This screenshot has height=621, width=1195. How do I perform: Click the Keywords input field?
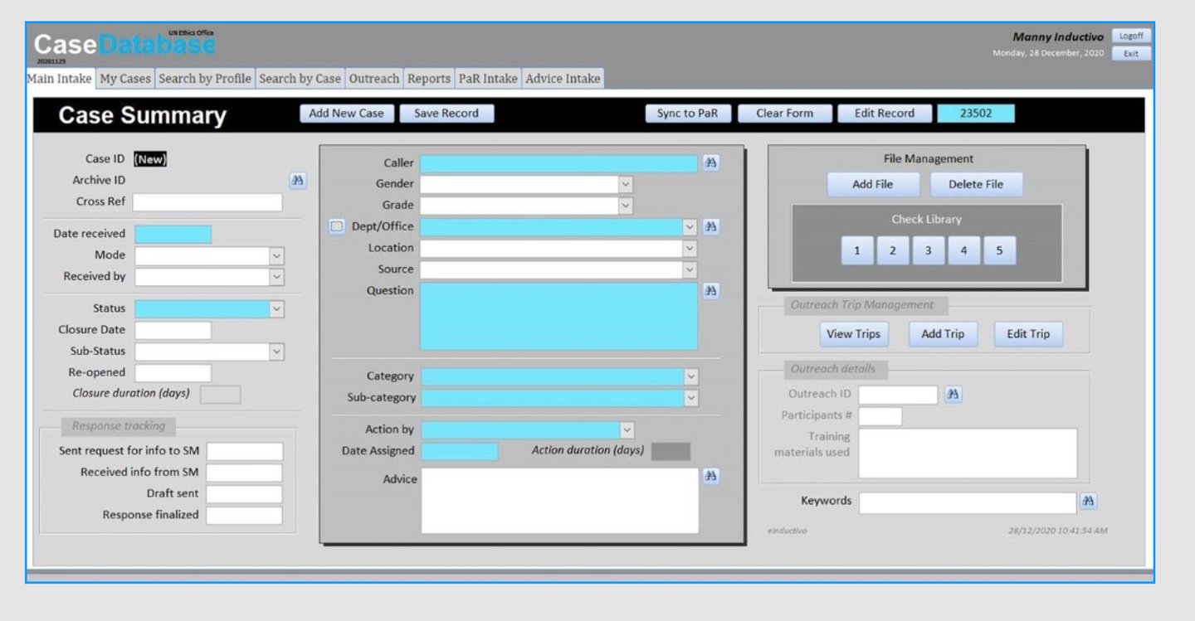point(968,502)
